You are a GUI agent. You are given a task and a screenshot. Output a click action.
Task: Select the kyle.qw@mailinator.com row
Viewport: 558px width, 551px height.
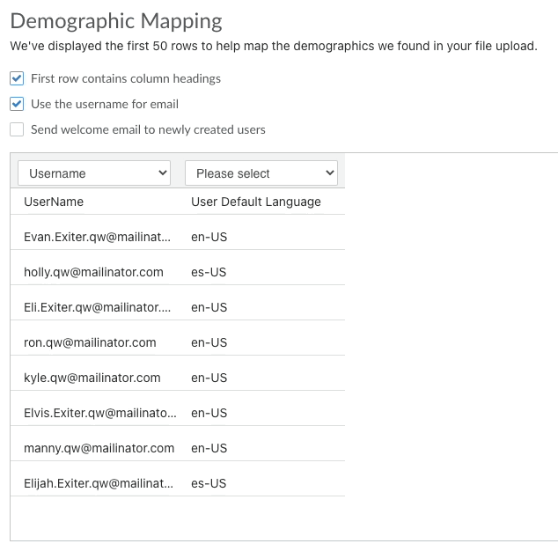[178, 378]
